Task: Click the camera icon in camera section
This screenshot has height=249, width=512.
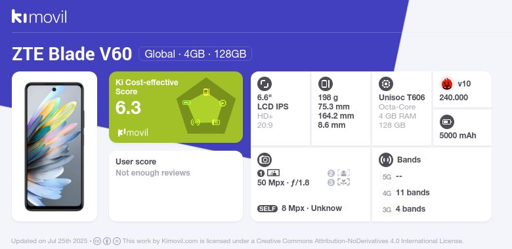Action: tap(265, 160)
